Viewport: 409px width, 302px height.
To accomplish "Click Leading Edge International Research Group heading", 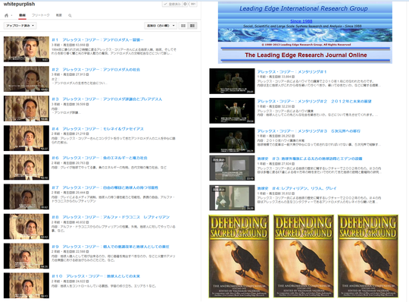I will [304, 8].
